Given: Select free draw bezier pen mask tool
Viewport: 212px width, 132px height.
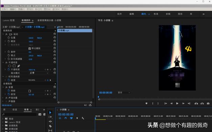Looking at the screenshot, I should 19,66.
